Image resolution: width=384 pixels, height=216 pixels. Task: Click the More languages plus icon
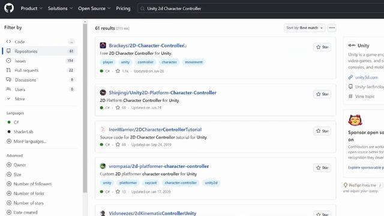[x=9, y=141]
